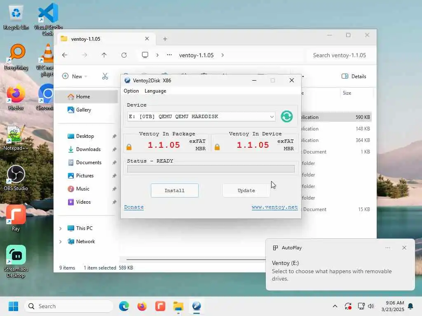Open the www.ventoy.net link
422x316 pixels.
275,207
